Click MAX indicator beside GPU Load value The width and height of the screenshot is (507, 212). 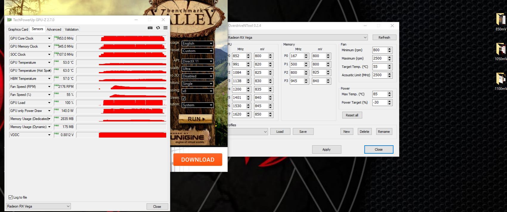[57, 102]
